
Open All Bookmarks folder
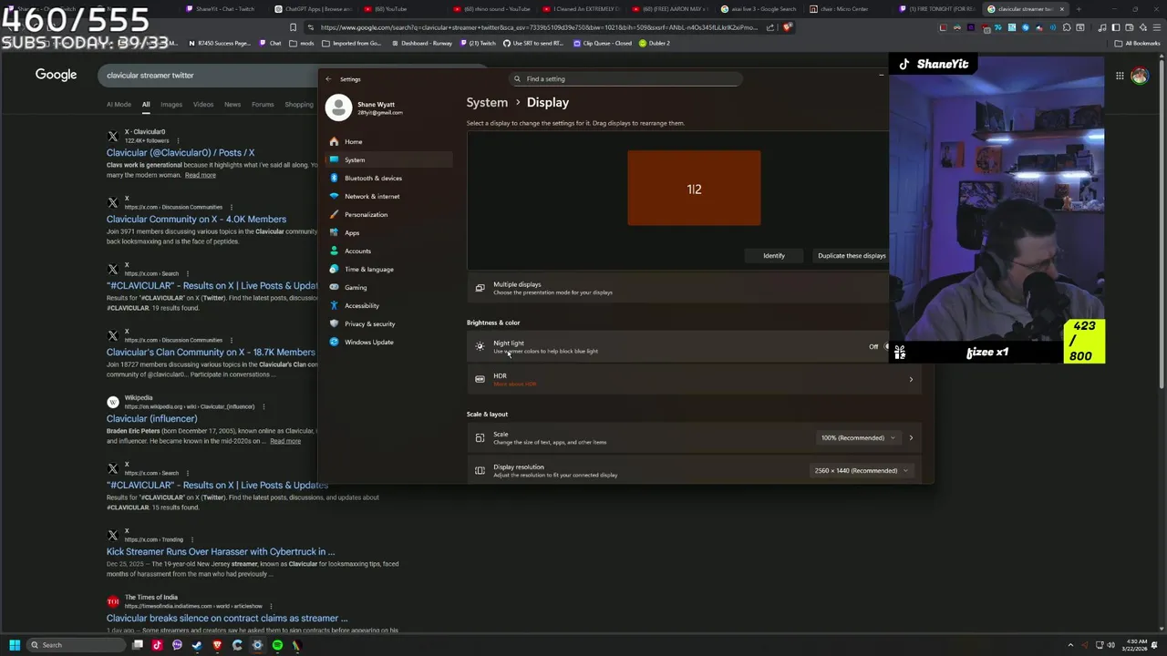point(1138,43)
